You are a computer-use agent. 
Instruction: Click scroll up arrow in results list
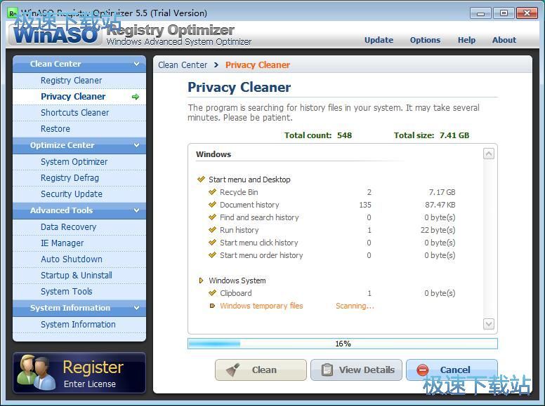click(489, 154)
